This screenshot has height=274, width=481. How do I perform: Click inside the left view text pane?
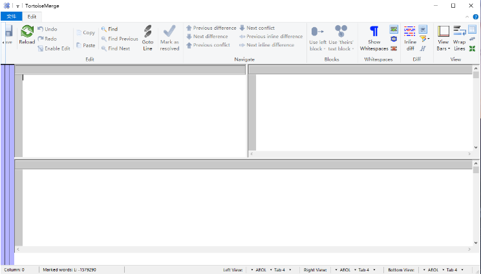(x=134, y=116)
